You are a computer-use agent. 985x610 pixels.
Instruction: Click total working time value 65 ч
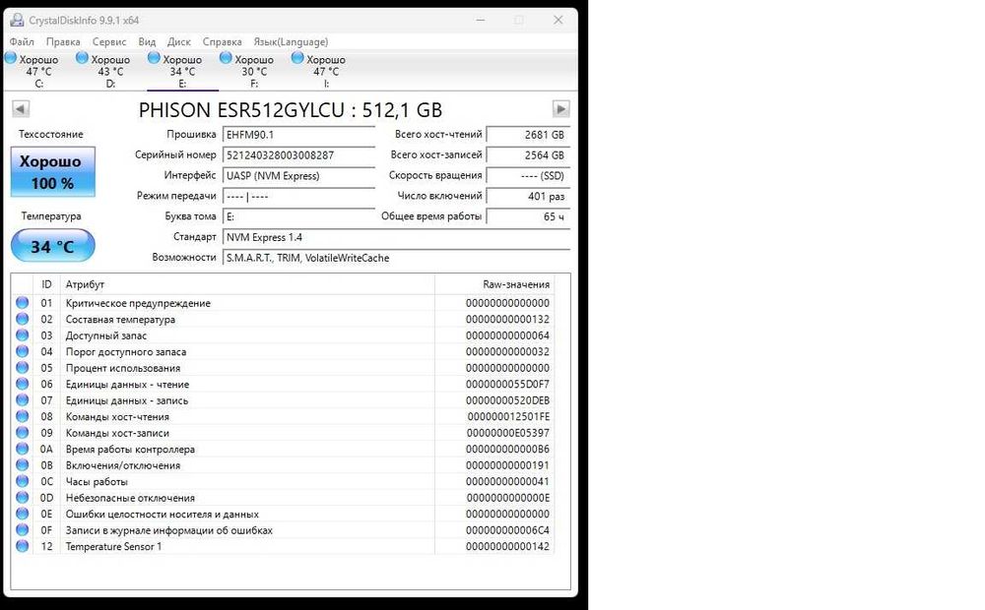pos(528,217)
